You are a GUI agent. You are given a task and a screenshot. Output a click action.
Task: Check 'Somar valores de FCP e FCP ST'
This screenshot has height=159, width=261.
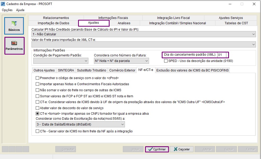click(x=37, y=96)
